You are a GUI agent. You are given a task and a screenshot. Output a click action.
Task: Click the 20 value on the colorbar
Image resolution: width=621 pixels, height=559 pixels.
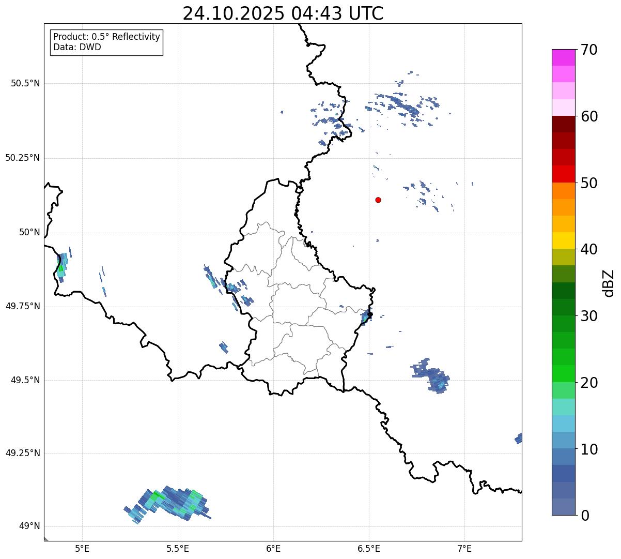[589, 383]
